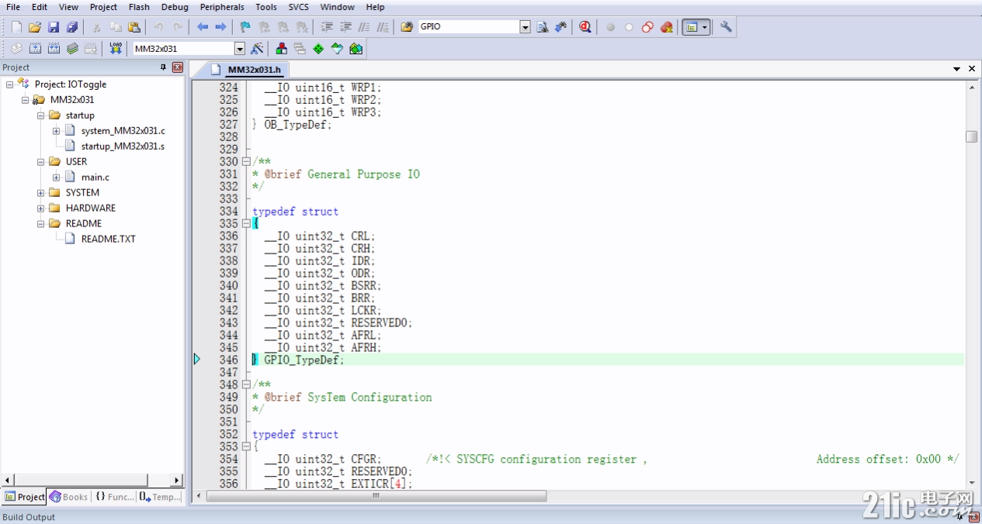Click the vertical scrollbar thumb in the editor
The image size is (982, 524).
[x=971, y=136]
